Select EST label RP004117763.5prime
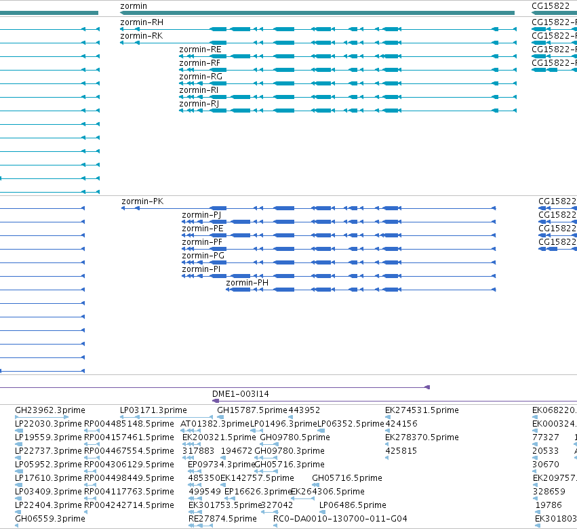 pyautogui.click(x=129, y=492)
